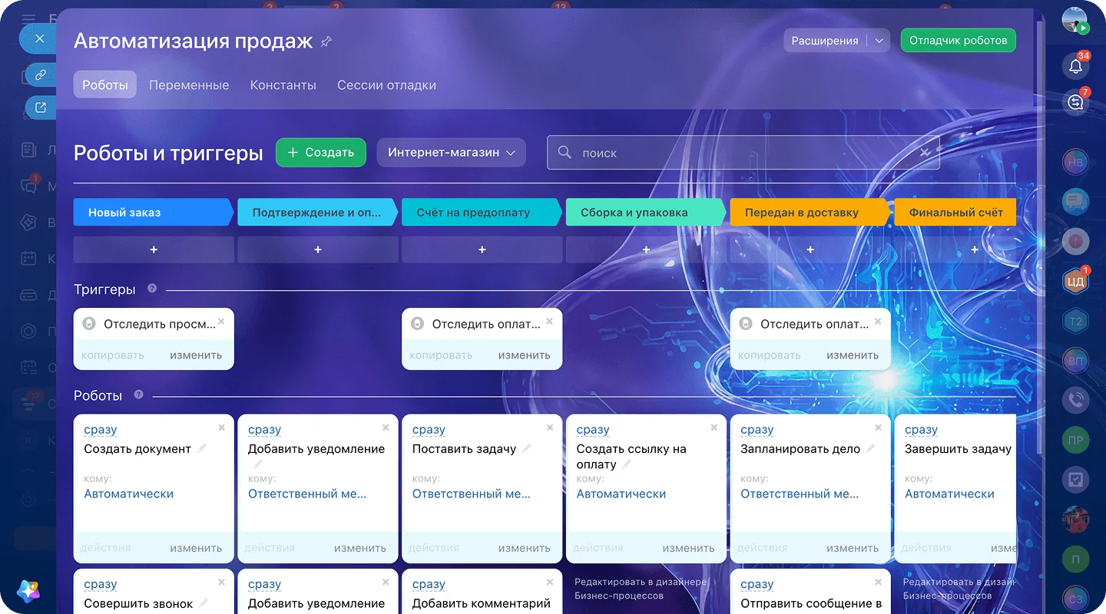1106x614 pixels.
Task: Click the pencil icon next to Совершить звонок
Action: pos(204,603)
